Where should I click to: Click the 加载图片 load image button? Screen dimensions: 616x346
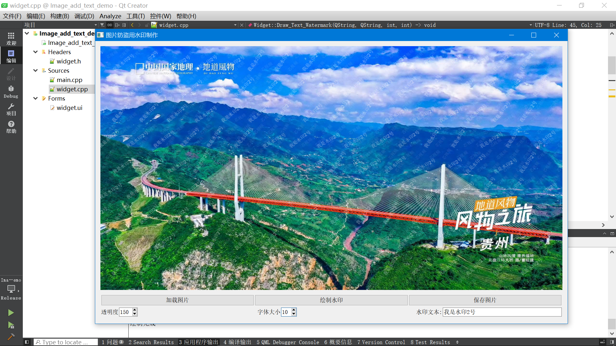coord(177,300)
